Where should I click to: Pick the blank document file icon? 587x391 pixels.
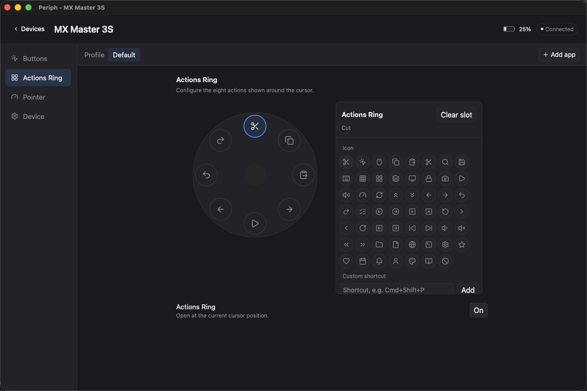click(396, 245)
